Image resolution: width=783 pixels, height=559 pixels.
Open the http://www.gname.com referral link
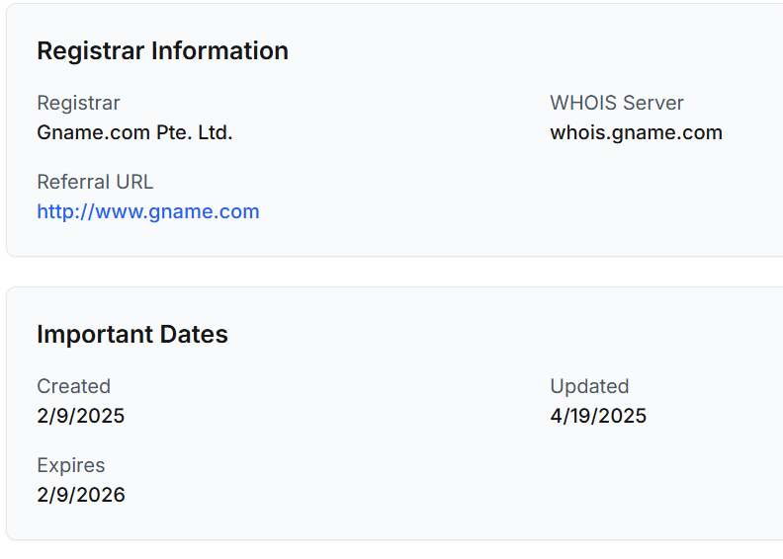pyautogui.click(x=148, y=211)
